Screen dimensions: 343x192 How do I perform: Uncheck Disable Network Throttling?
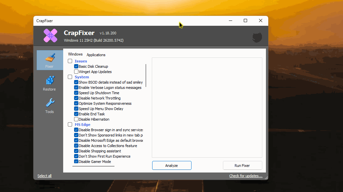point(76,98)
